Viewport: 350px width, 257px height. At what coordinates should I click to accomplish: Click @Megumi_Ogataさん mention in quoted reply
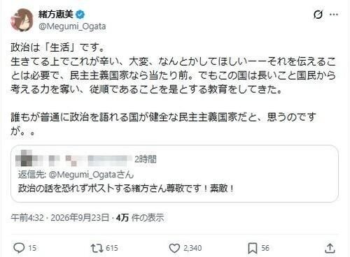click(91, 175)
